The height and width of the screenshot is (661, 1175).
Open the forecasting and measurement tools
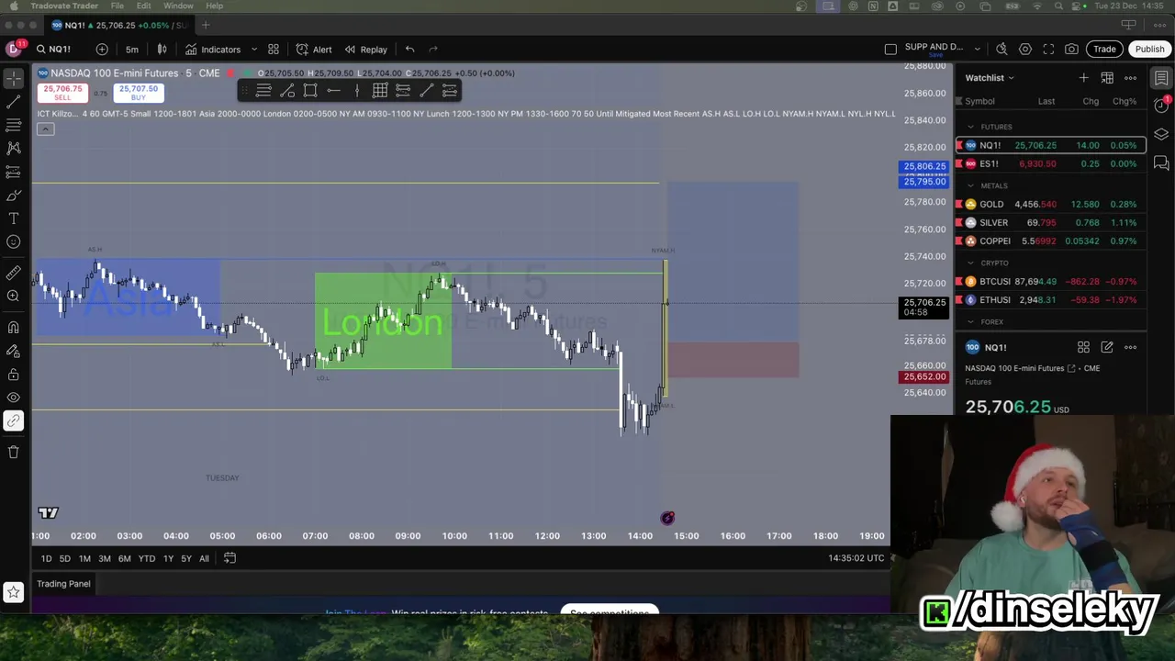coord(14,172)
